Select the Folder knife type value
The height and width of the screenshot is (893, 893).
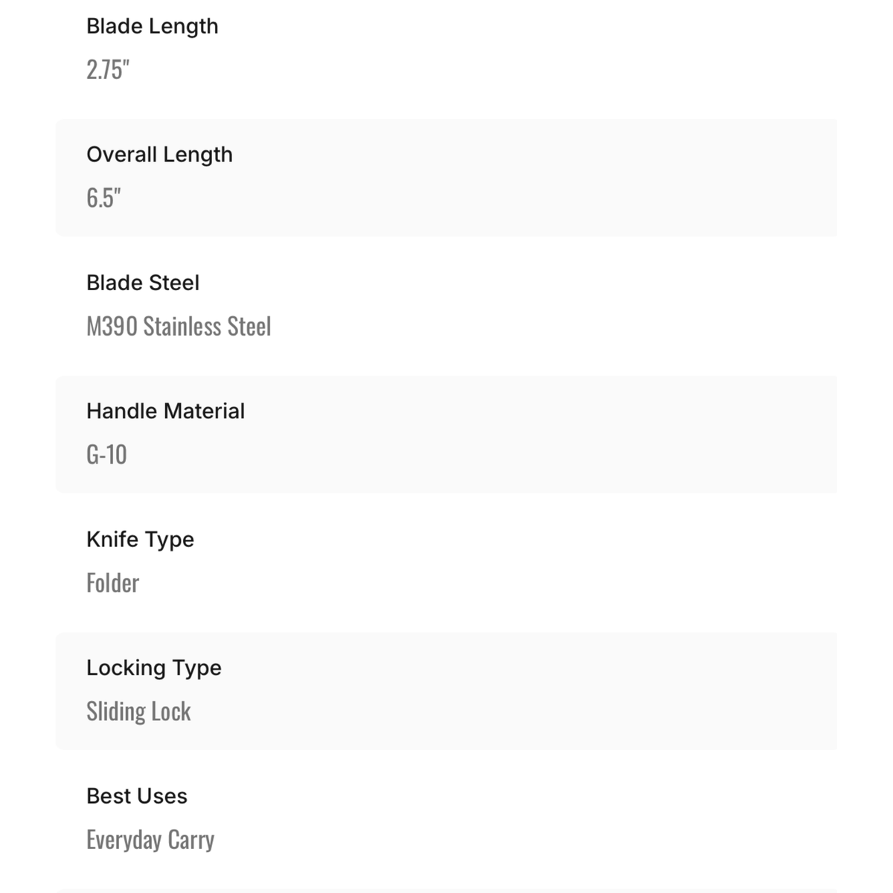(x=112, y=583)
